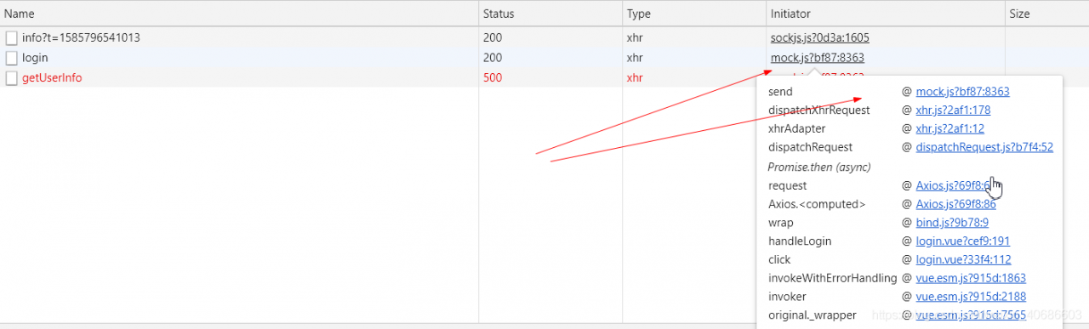Open the xhr.js?2af1:12 xhrAdapter link

(949, 129)
